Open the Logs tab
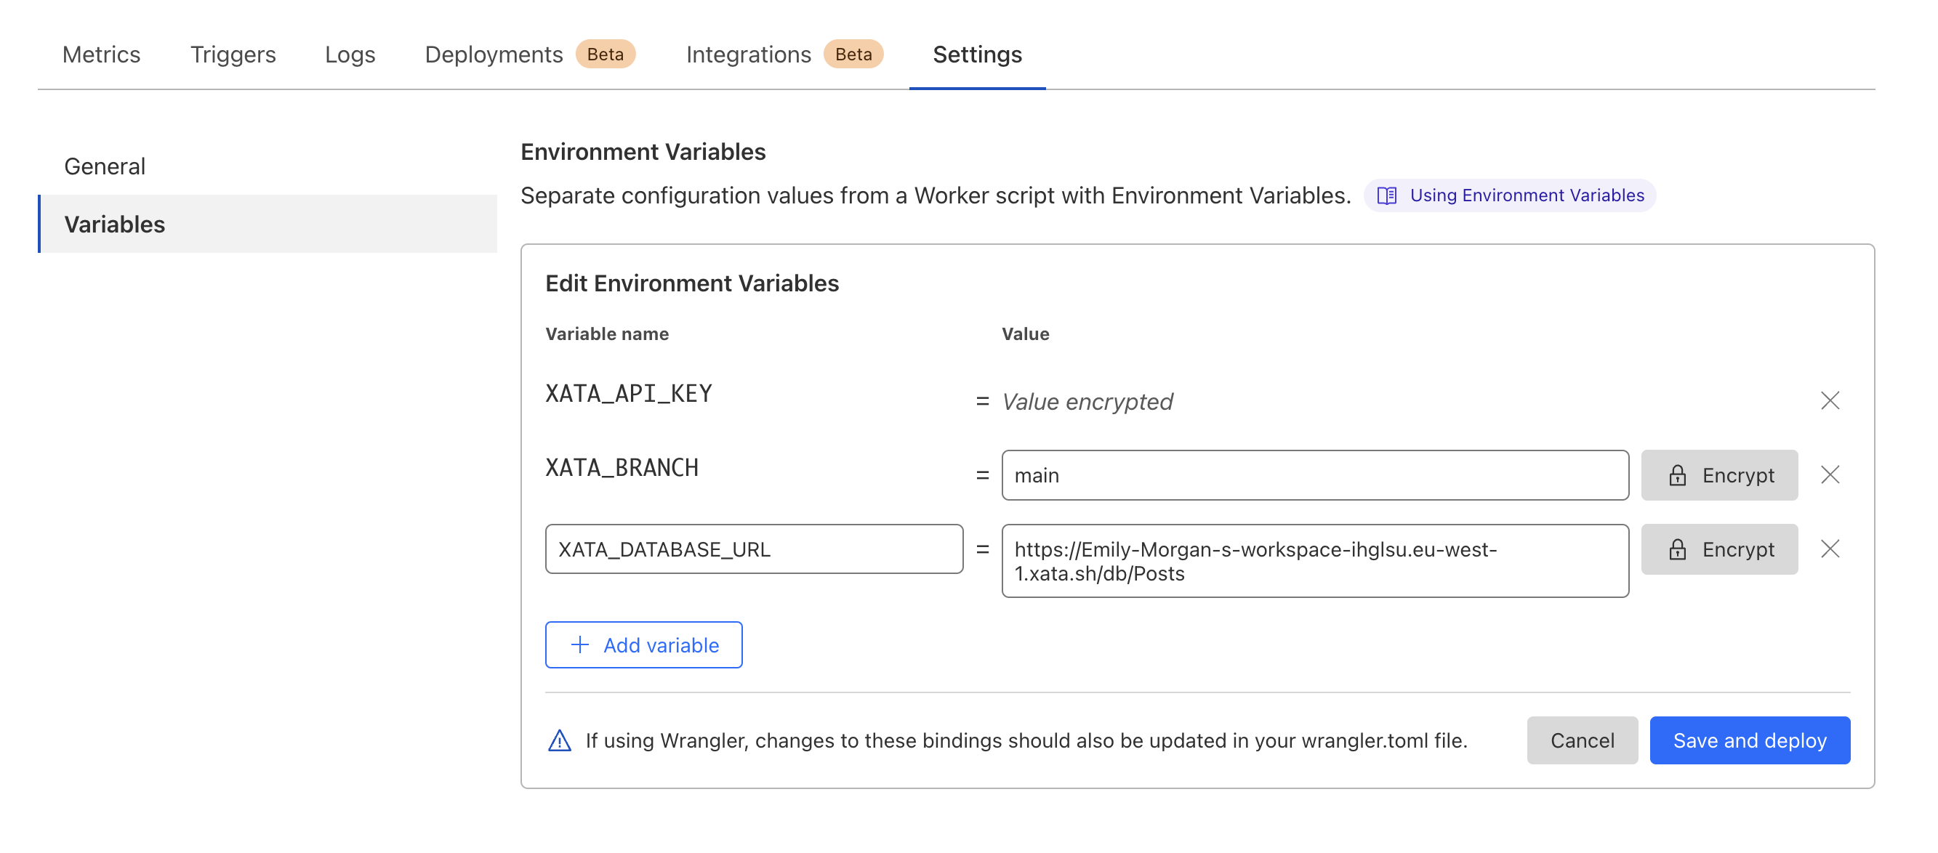 [x=350, y=54]
